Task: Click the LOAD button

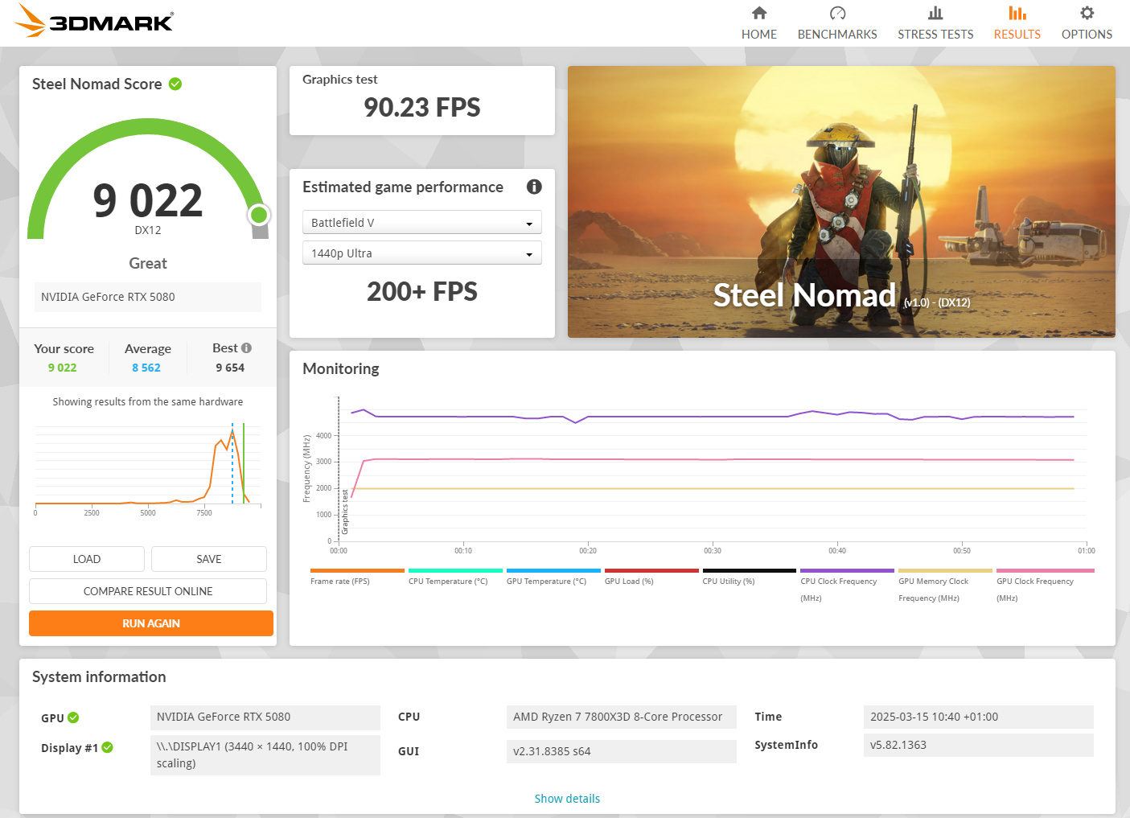Action: point(87,559)
